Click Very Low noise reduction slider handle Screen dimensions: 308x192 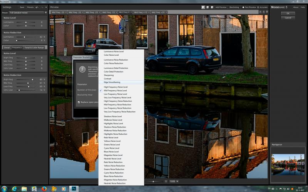pos(19,90)
